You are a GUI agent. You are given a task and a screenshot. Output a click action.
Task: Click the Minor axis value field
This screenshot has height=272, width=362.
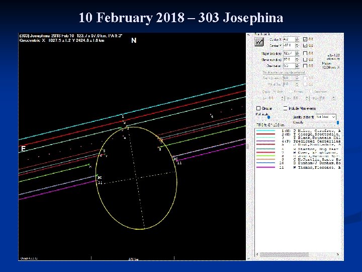pyautogui.click(x=289, y=59)
